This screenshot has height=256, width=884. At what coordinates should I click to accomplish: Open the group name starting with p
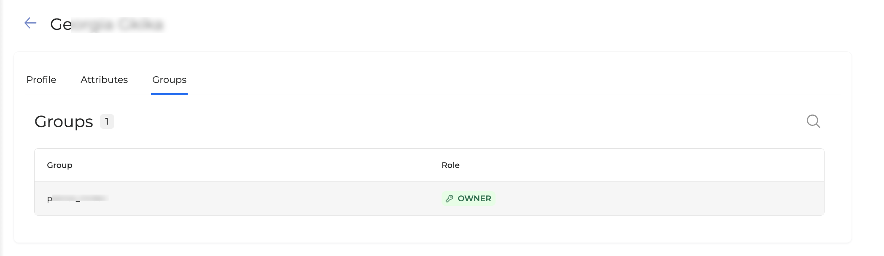click(78, 198)
